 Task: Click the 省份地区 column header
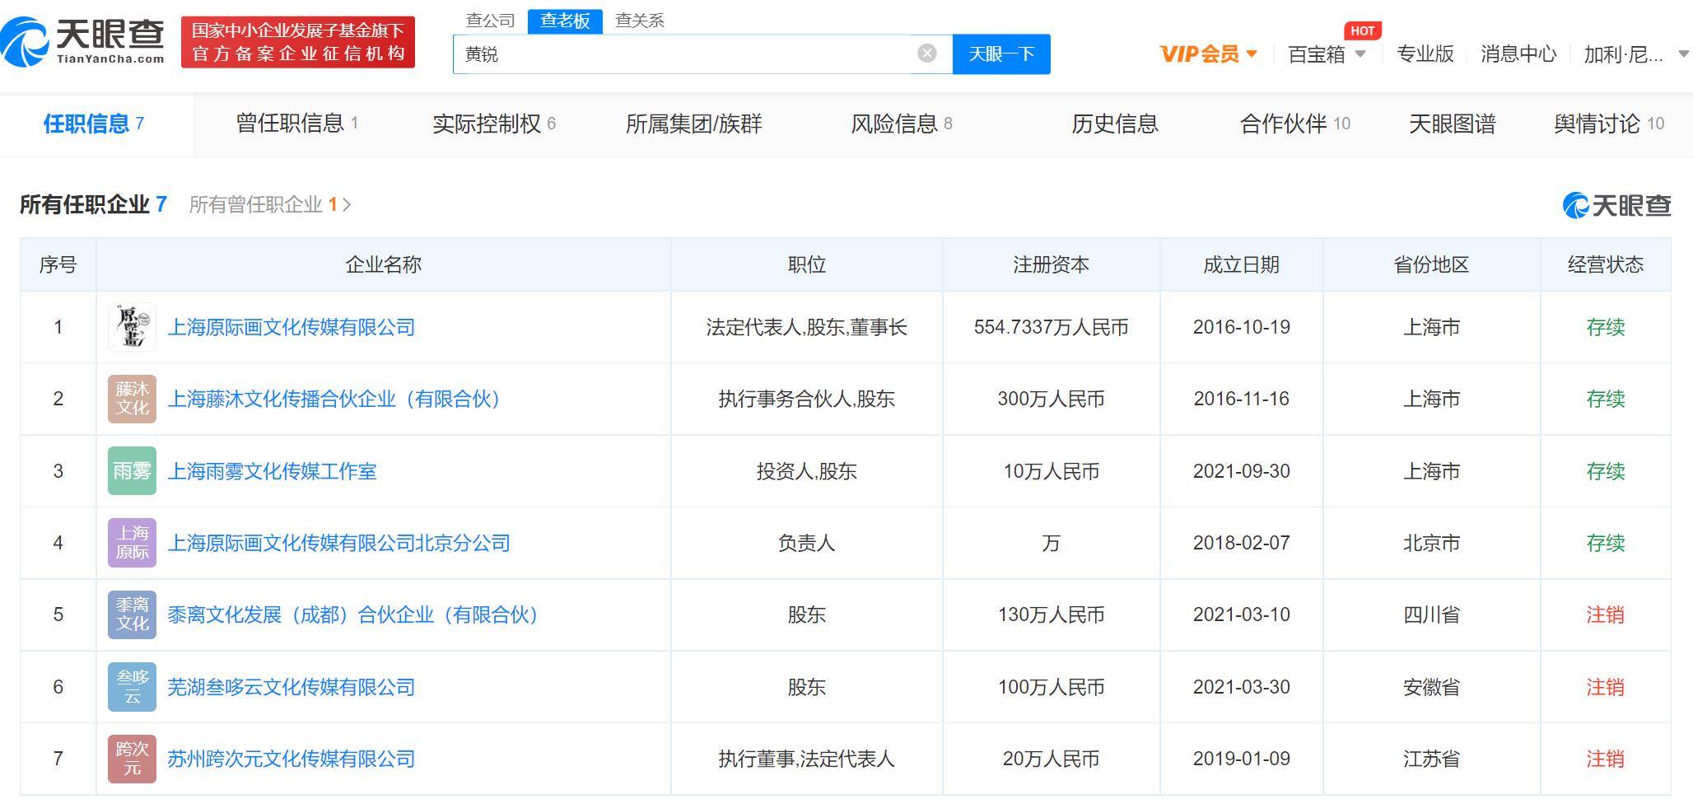(1431, 264)
